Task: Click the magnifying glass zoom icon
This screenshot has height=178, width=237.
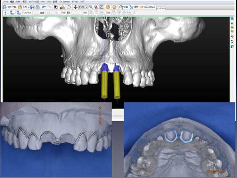Action: [x=91, y=7]
